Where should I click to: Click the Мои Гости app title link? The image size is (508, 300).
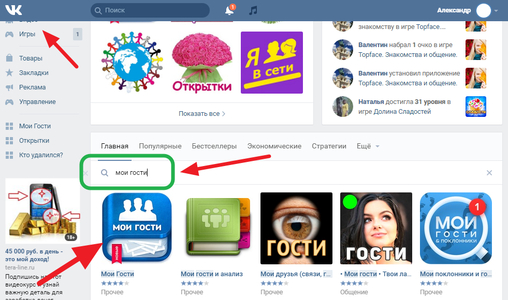point(117,274)
